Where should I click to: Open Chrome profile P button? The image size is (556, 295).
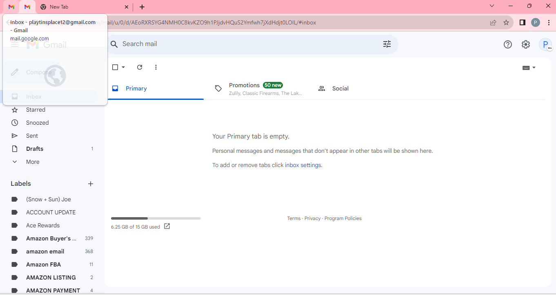(x=536, y=22)
